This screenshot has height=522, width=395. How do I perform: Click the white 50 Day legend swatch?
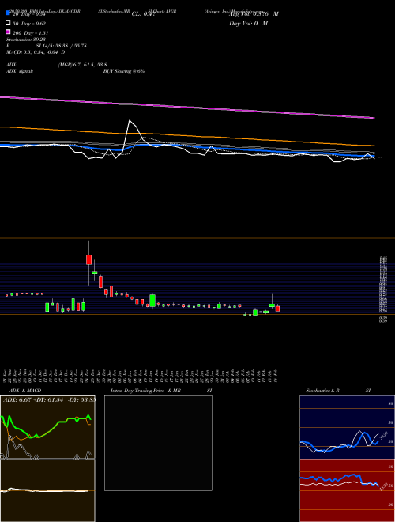tap(9, 23)
